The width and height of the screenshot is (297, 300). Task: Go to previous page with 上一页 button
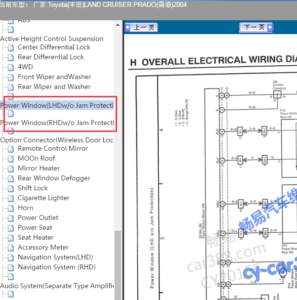coord(141,28)
